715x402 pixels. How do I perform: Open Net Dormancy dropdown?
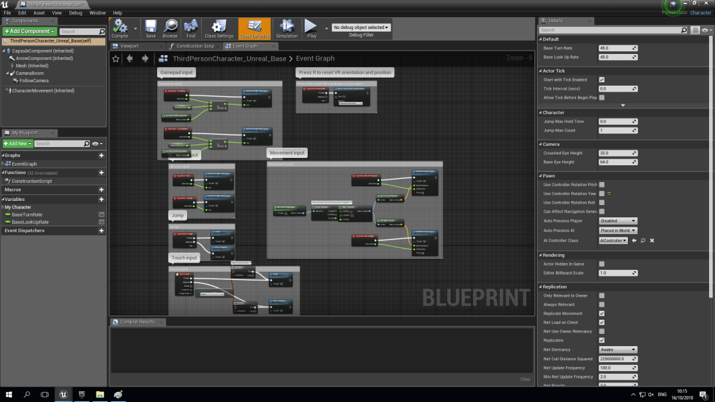coord(617,349)
